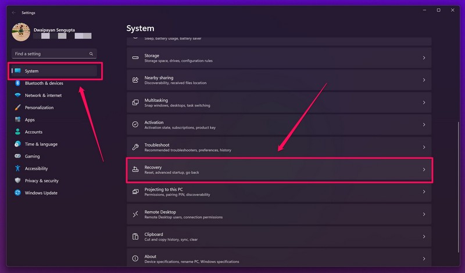Select Personalization in the sidebar

39,108
